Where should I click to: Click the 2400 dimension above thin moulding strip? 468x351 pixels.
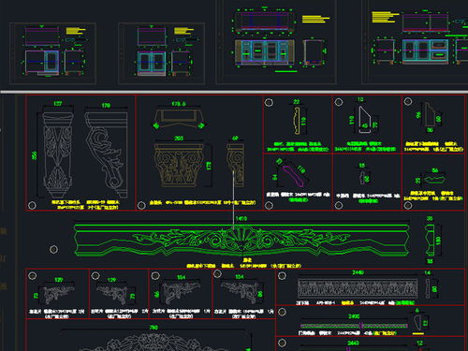coord(354,316)
